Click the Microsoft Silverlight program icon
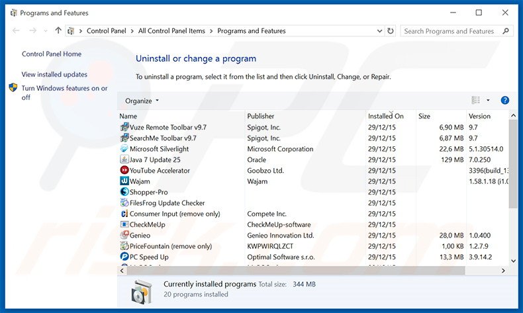 [x=124, y=149]
